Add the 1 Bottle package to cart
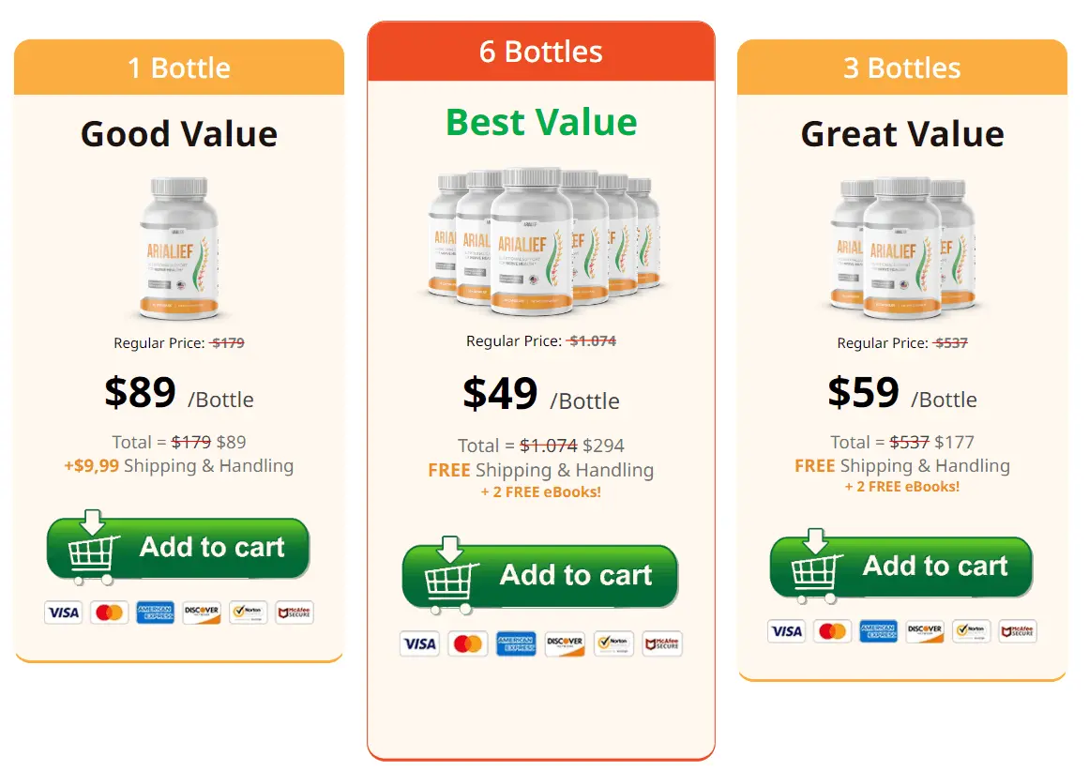Screen dimensions: 1089x771 (x=178, y=549)
